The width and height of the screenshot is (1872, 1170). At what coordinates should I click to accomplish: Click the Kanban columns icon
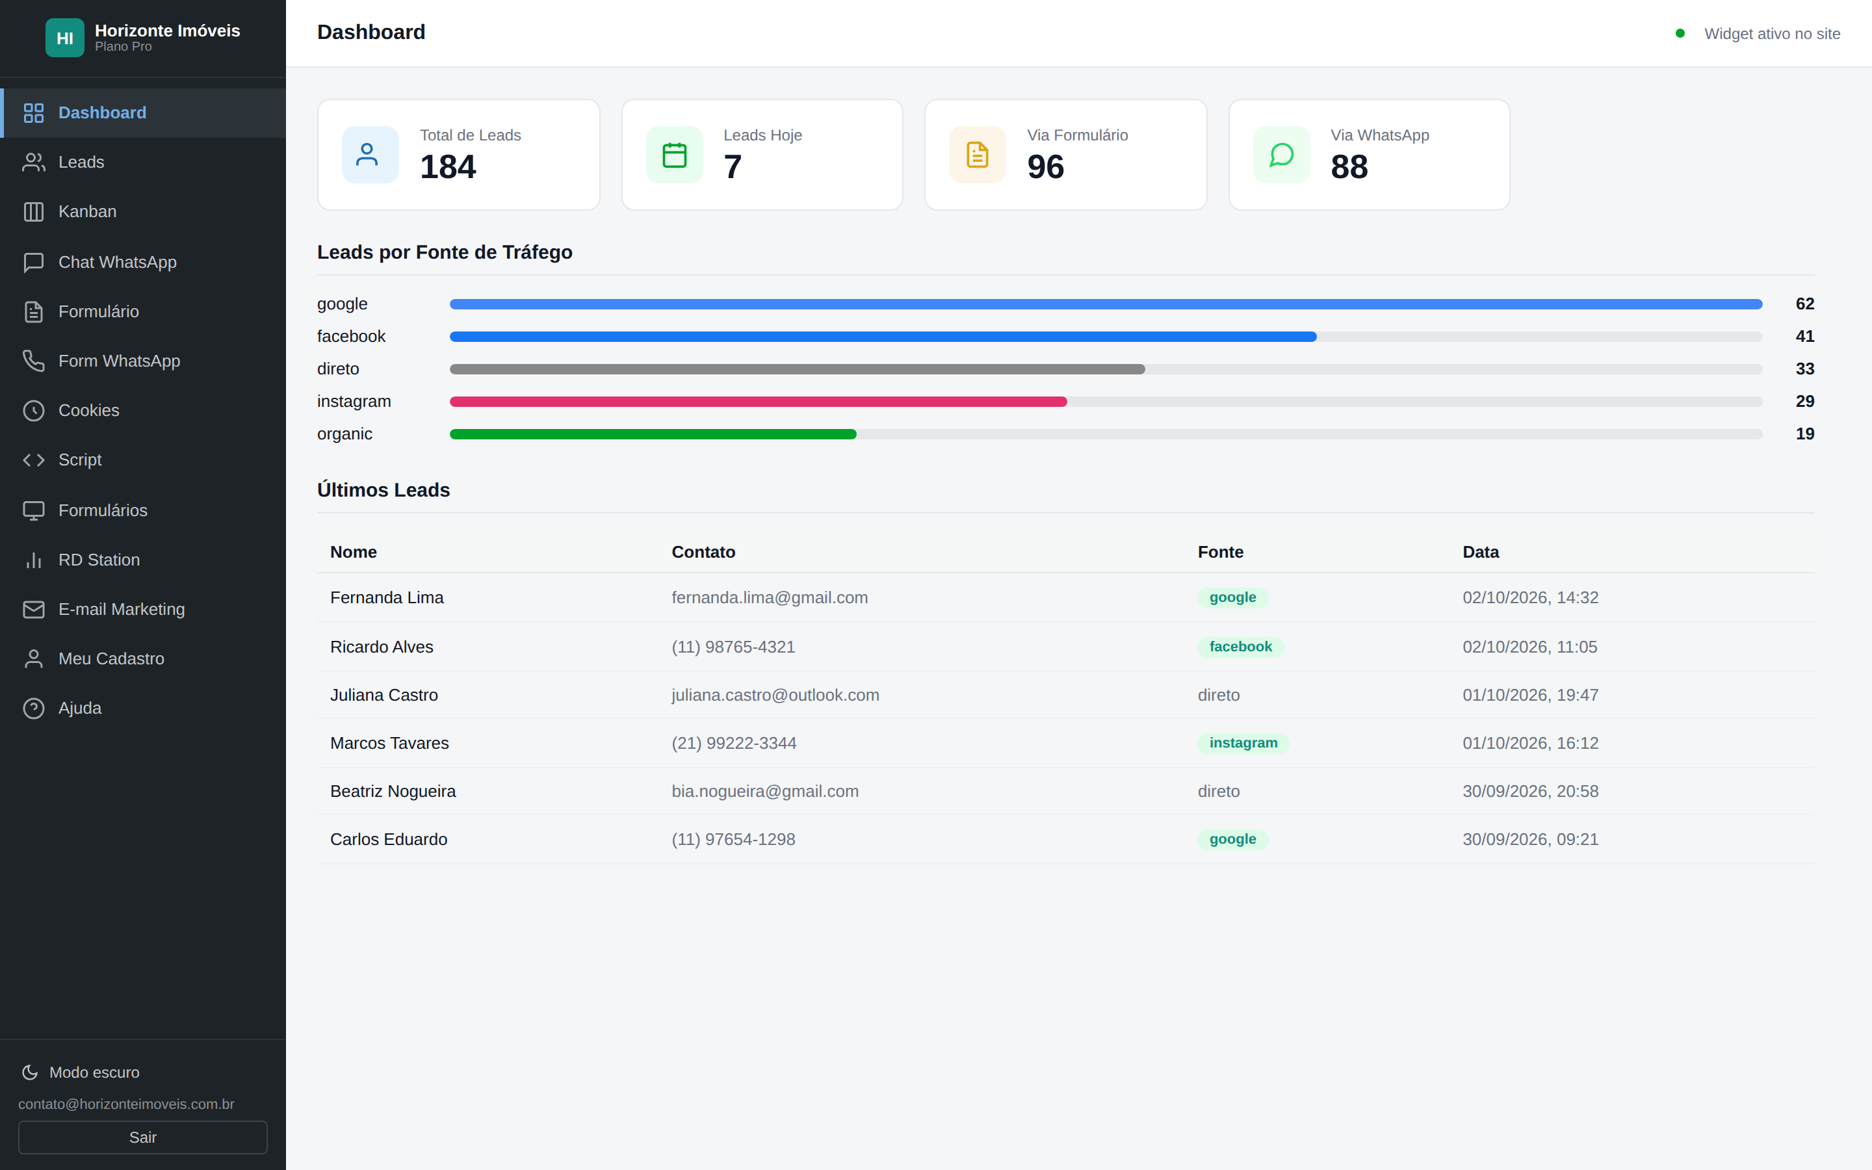[33, 212]
